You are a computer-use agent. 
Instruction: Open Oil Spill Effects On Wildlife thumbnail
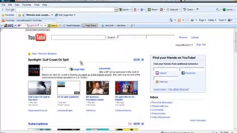click(127, 88)
